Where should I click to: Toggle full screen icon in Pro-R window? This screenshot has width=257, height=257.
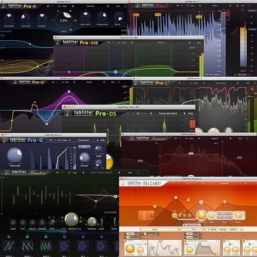[126, 6]
